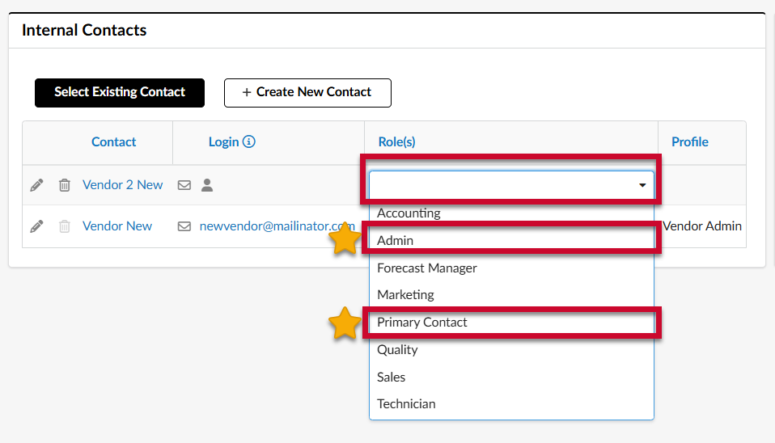This screenshot has width=775, height=443.
Task: Choose Primary Contact role
Action: (511, 323)
